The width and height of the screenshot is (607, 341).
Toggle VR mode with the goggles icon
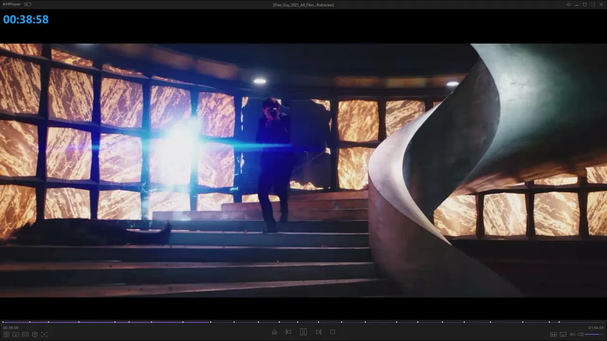click(25, 334)
